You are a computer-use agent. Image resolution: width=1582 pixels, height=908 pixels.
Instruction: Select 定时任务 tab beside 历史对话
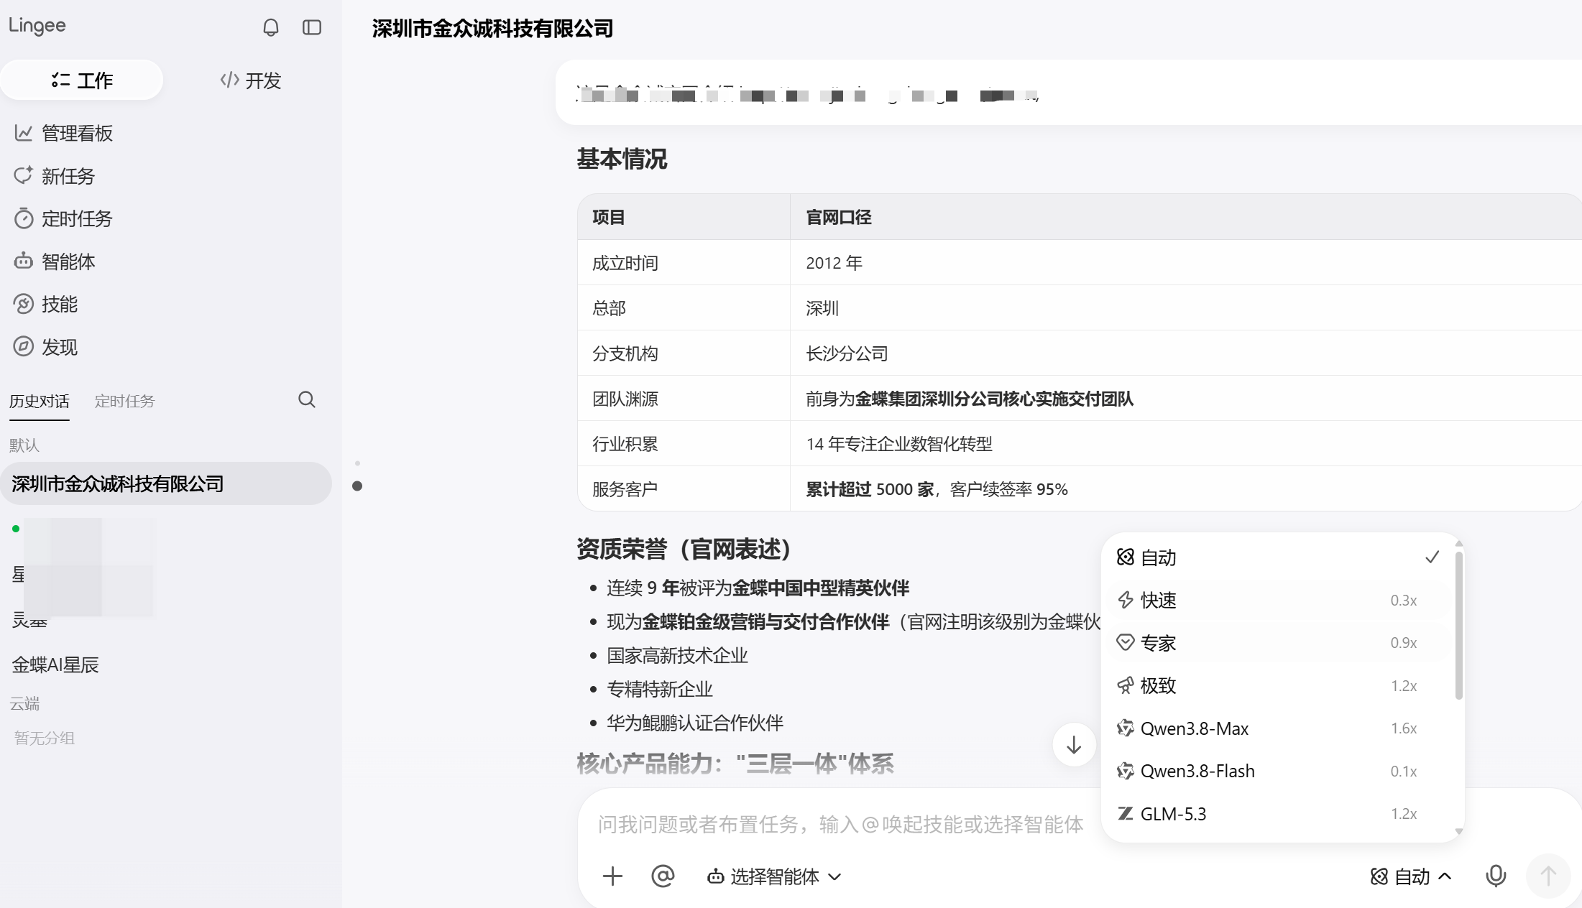pos(125,401)
